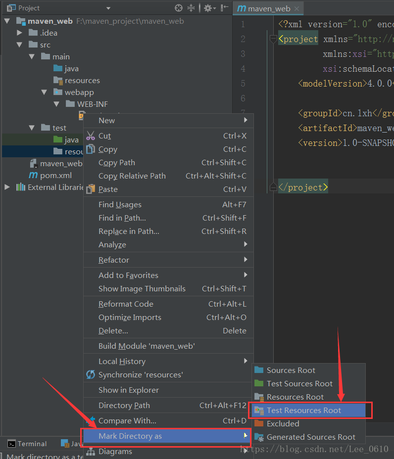The height and width of the screenshot is (459, 394).
Task: Choose Cut from context menu
Action: click(168, 136)
